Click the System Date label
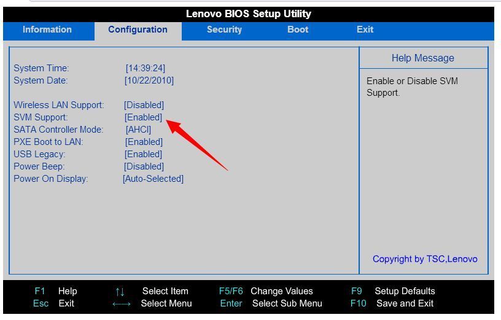 pyautogui.click(x=41, y=80)
